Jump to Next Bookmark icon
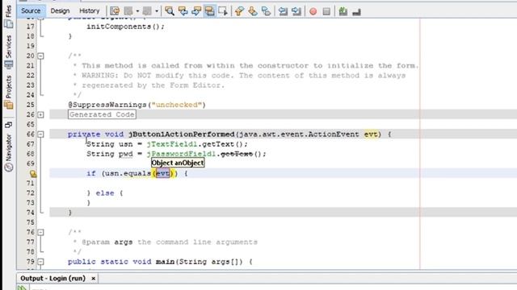The image size is (517, 290). click(253, 11)
